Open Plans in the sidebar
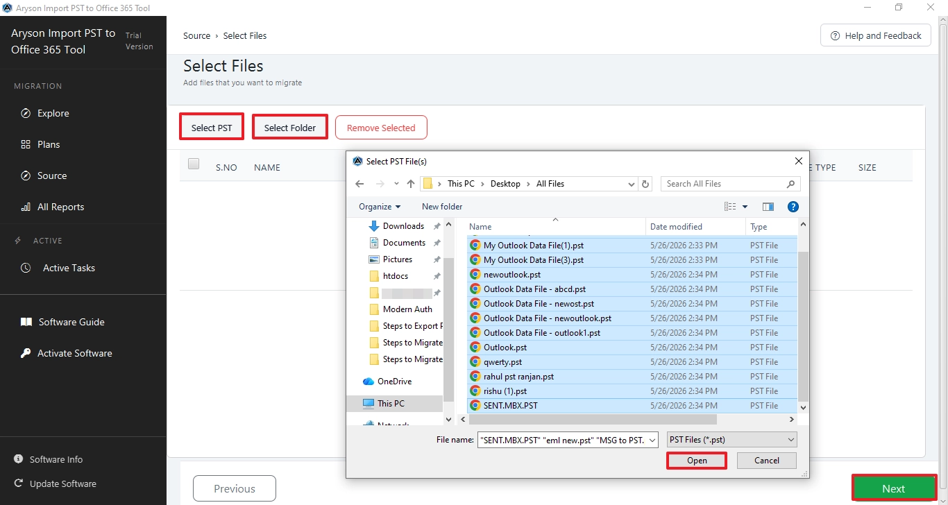This screenshot has width=948, height=505. tap(40, 144)
